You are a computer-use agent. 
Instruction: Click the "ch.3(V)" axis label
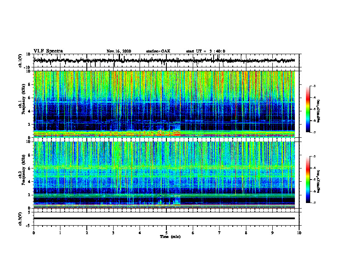tap(20, 219)
